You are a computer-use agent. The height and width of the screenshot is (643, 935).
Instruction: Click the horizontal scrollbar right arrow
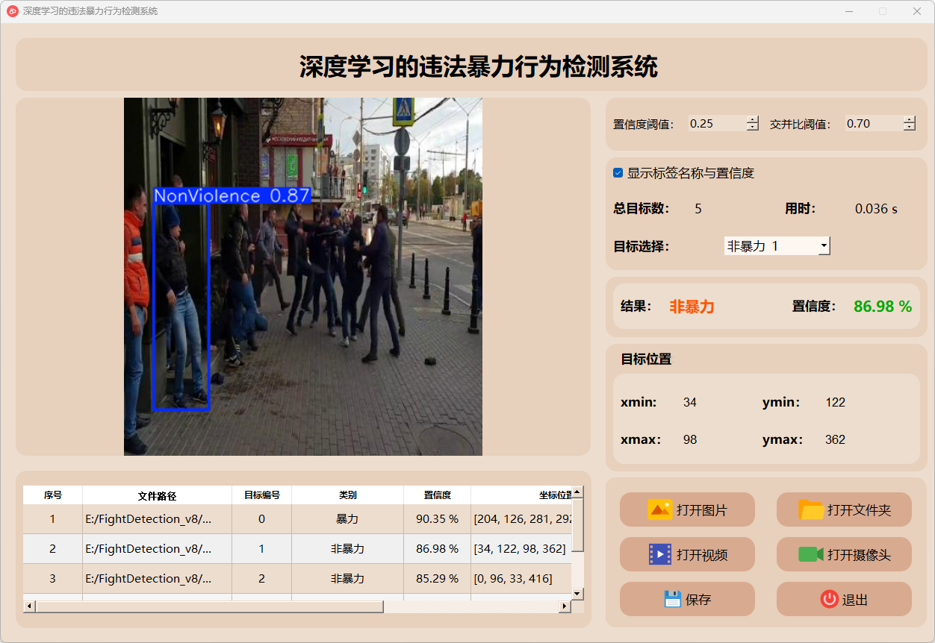point(565,606)
